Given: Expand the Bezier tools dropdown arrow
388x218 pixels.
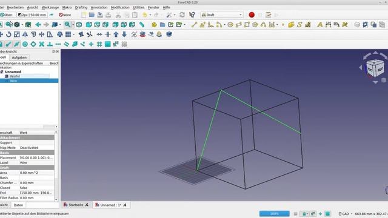Looking at the screenshot, I should coord(277,25).
